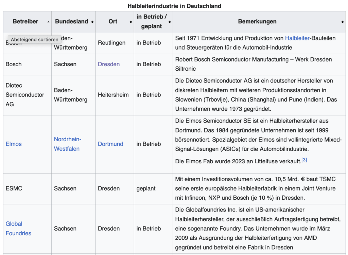Open the Halbleiter link in Bosch row
The width and height of the screenshot is (348, 255).
(297, 38)
